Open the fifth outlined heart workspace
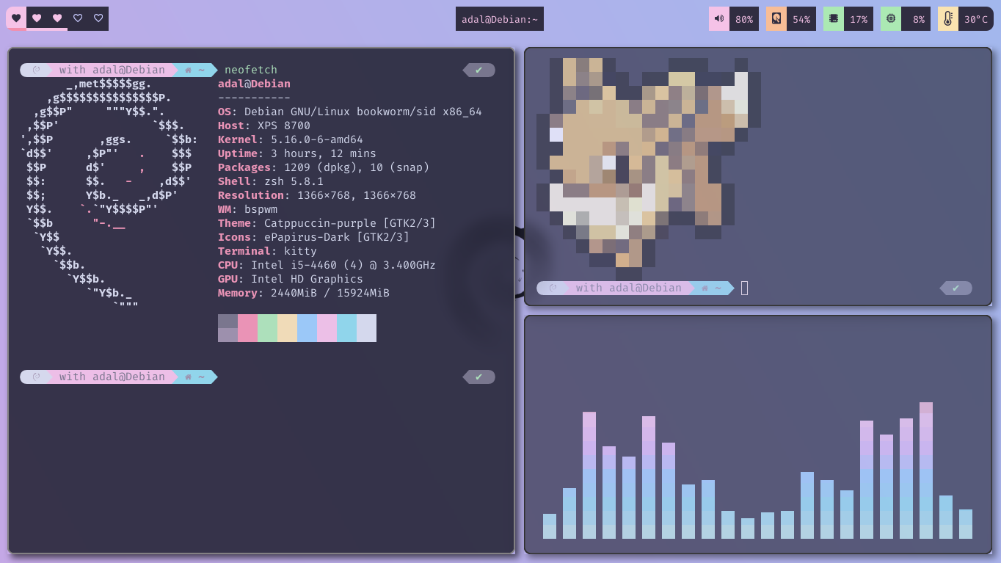The width and height of the screenshot is (1001, 563). coord(98,18)
